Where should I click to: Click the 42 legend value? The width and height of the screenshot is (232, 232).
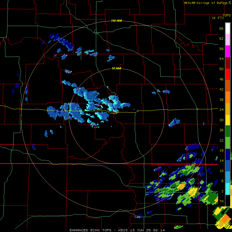[x=221, y=89]
